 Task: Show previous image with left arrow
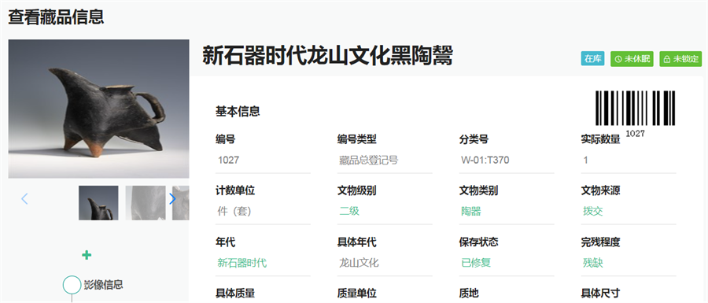(25, 198)
